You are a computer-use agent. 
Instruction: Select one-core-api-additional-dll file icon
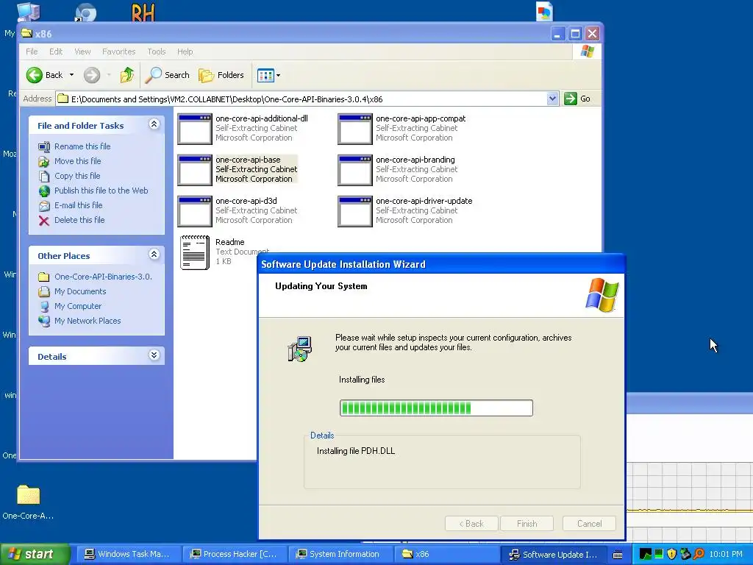[x=194, y=129]
